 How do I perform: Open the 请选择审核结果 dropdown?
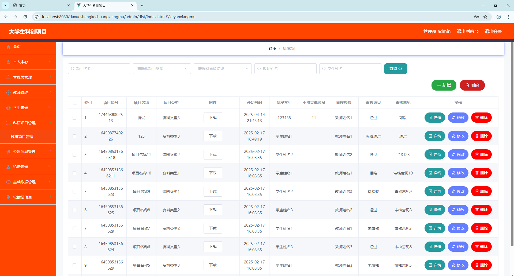(x=223, y=69)
